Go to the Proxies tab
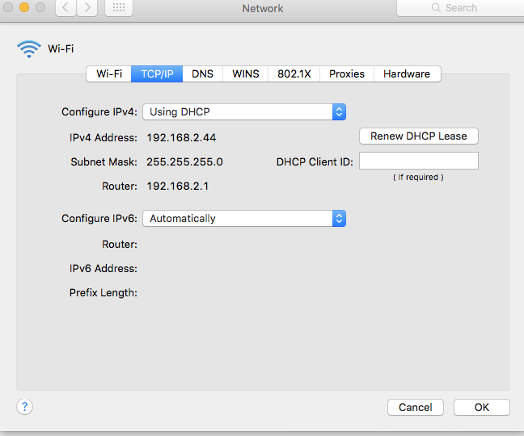This screenshot has width=524, height=436. click(347, 73)
